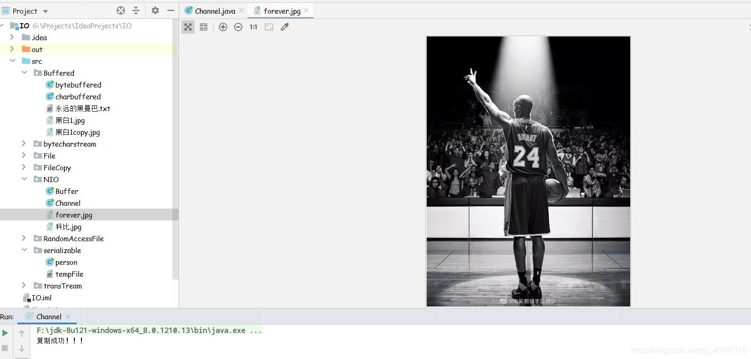Select Buffer class under NIO
Screen dimensions: 751x359
[x=66, y=191]
